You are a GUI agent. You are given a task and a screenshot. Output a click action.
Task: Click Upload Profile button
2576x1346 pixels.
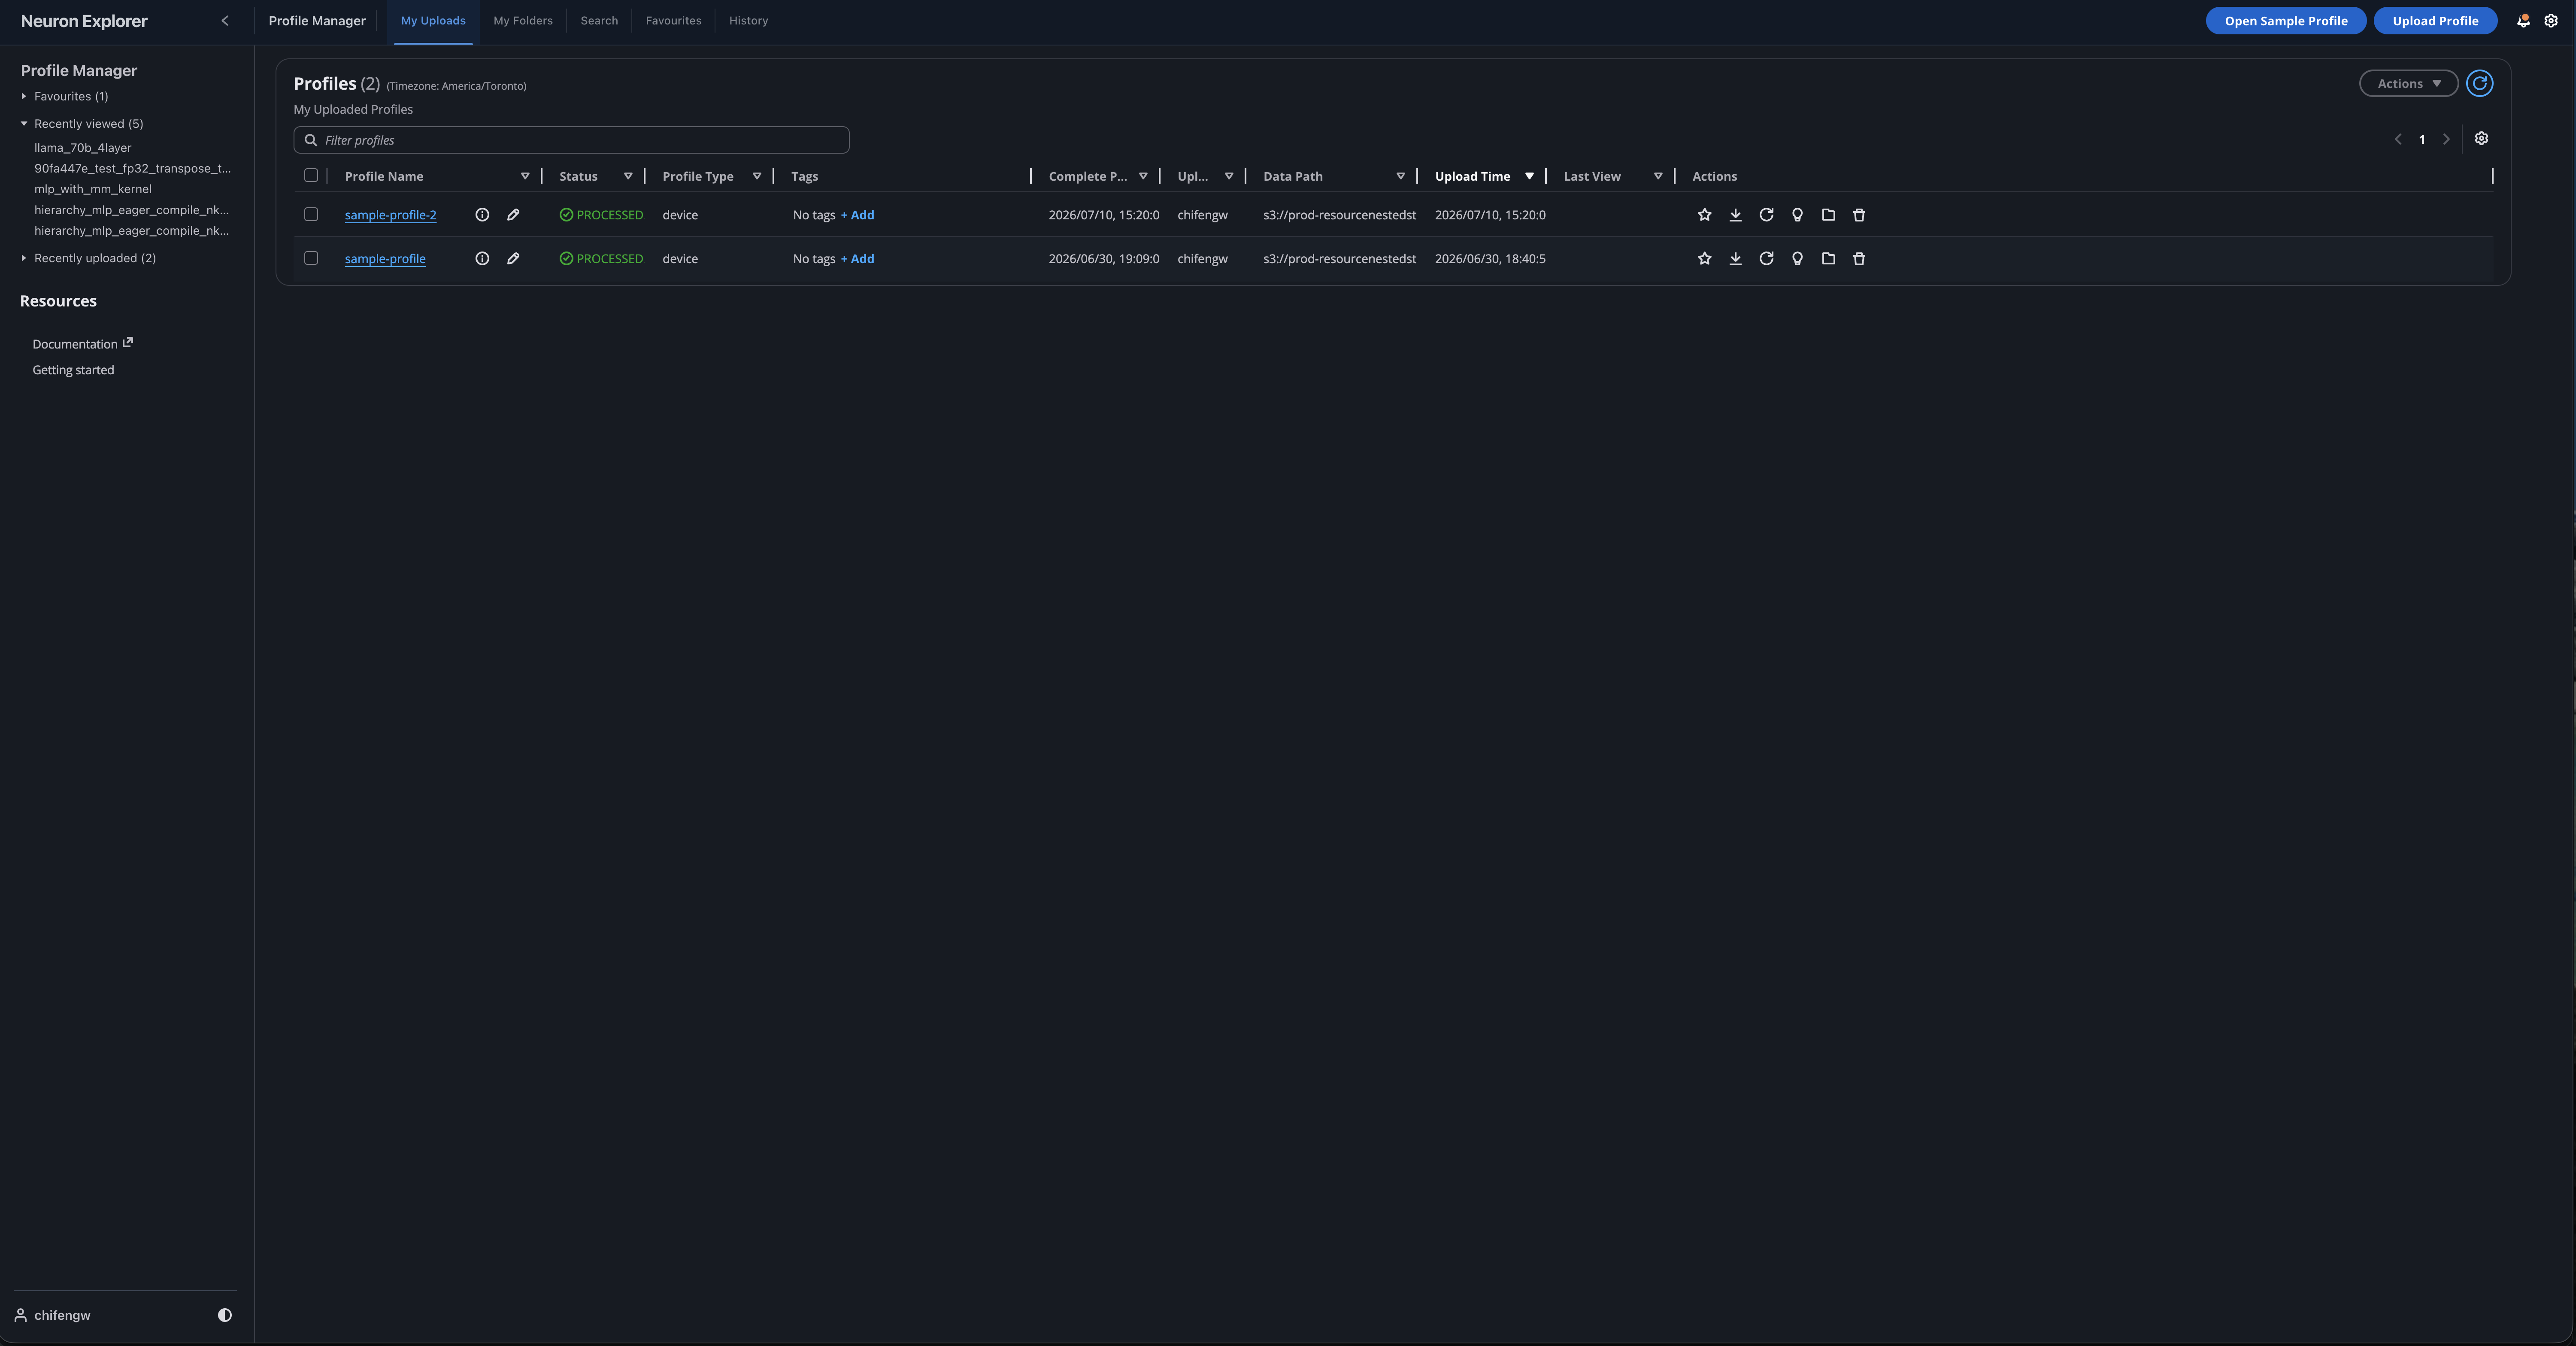[x=2435, y=21]
